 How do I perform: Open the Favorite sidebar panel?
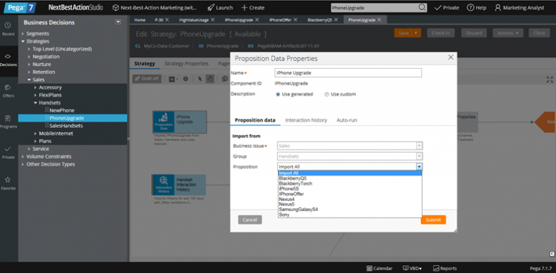click(8, 183)
